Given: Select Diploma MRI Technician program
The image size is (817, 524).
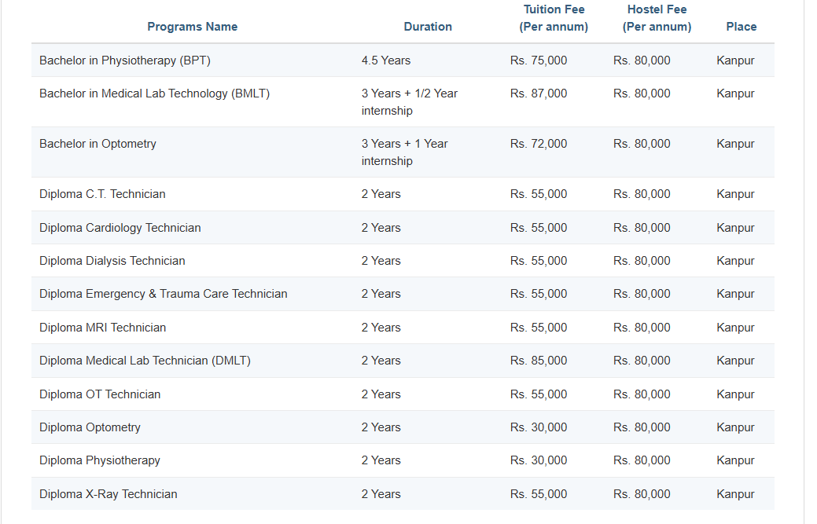Looking at the screenshot, I should (x=103, y=328).
